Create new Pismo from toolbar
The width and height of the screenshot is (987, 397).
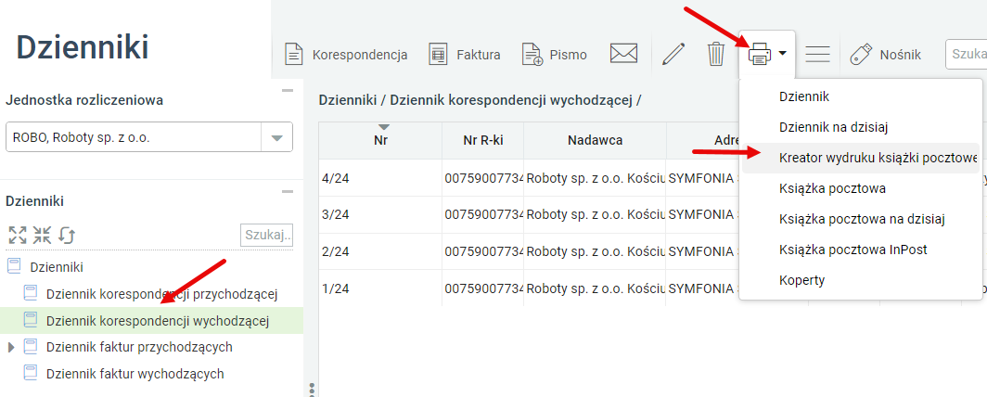(554, 55)
